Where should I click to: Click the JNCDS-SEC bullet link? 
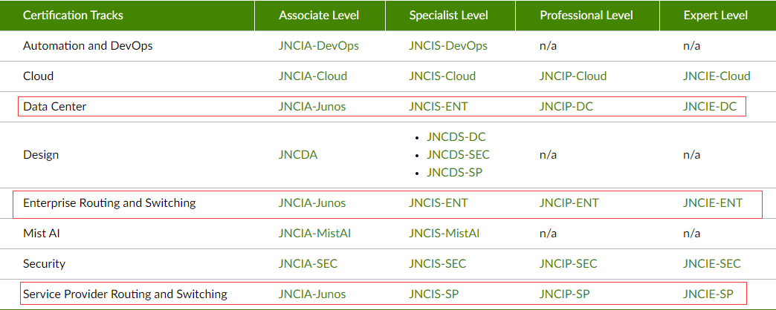(459, 154)
